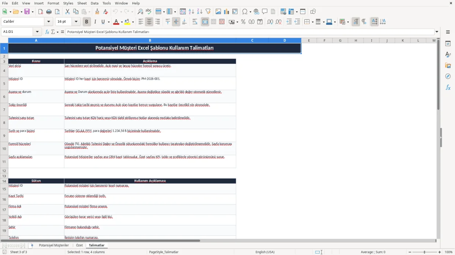Toggle Underline formatting
This screenshot has width=455, height=255.
click(103, 22)
